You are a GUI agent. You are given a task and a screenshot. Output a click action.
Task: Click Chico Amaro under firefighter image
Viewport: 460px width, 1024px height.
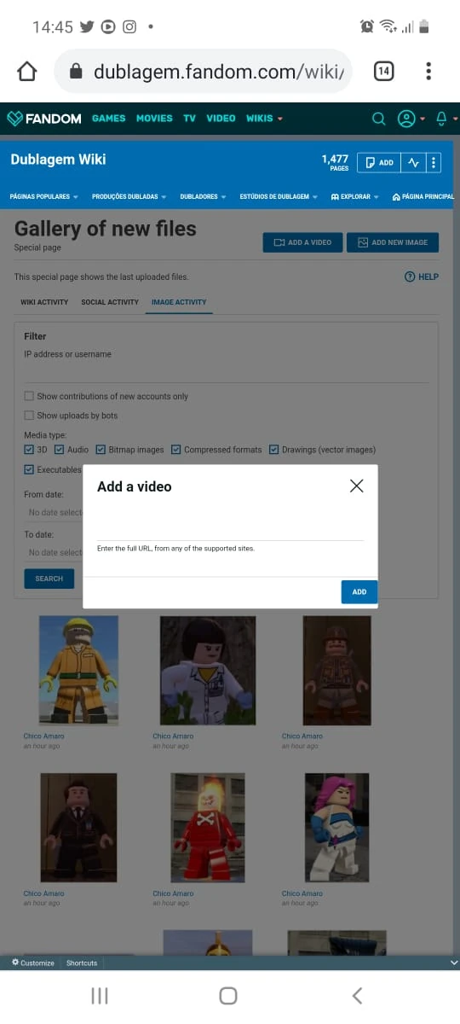click(43, 736)
